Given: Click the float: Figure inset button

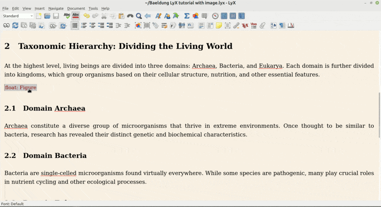Looking at the screenshot, I should (x=21, y=88).
